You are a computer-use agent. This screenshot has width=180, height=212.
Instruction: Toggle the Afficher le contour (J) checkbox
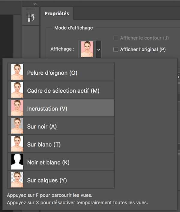(115, 38)
